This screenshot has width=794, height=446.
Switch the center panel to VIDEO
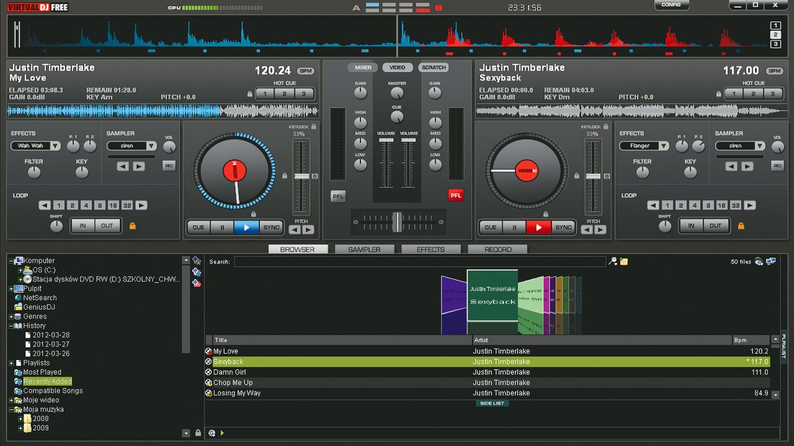(397, 68)
